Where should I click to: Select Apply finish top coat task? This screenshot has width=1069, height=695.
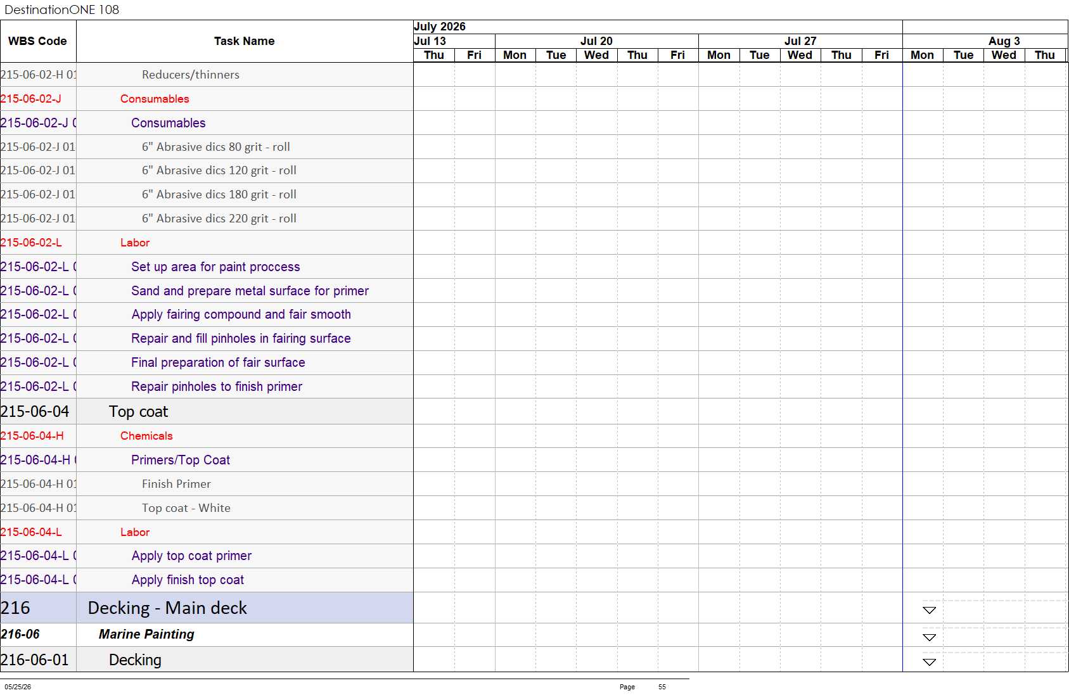(188, 580)
